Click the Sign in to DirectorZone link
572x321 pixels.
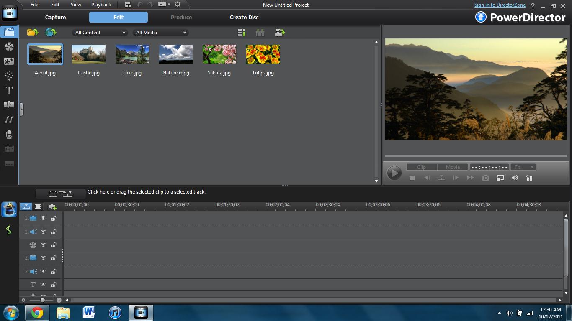(500, 5)
